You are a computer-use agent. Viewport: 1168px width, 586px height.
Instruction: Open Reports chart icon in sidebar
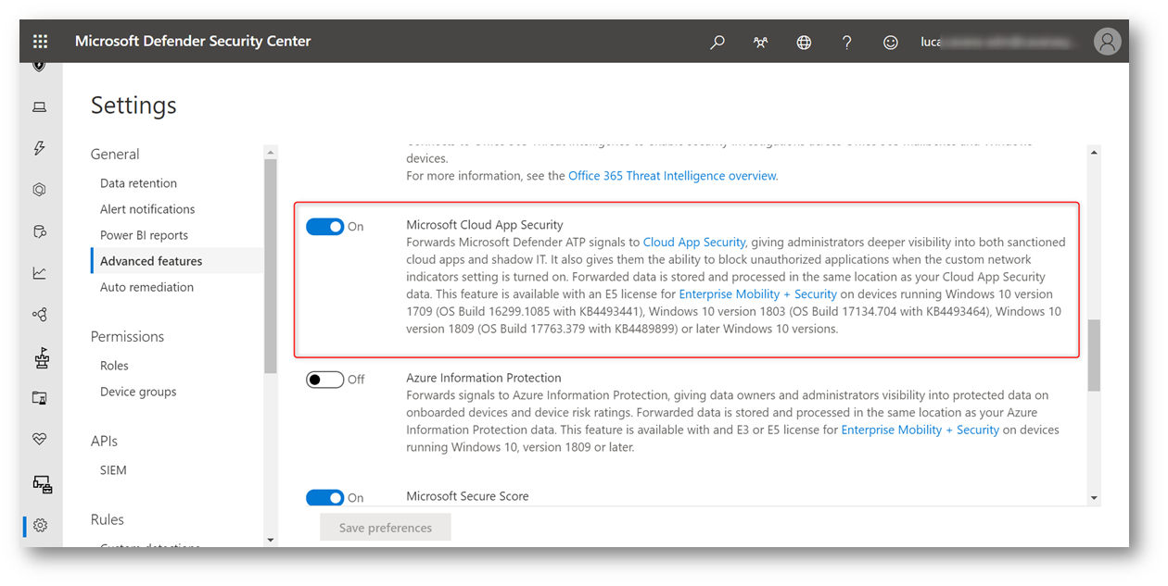40,273
